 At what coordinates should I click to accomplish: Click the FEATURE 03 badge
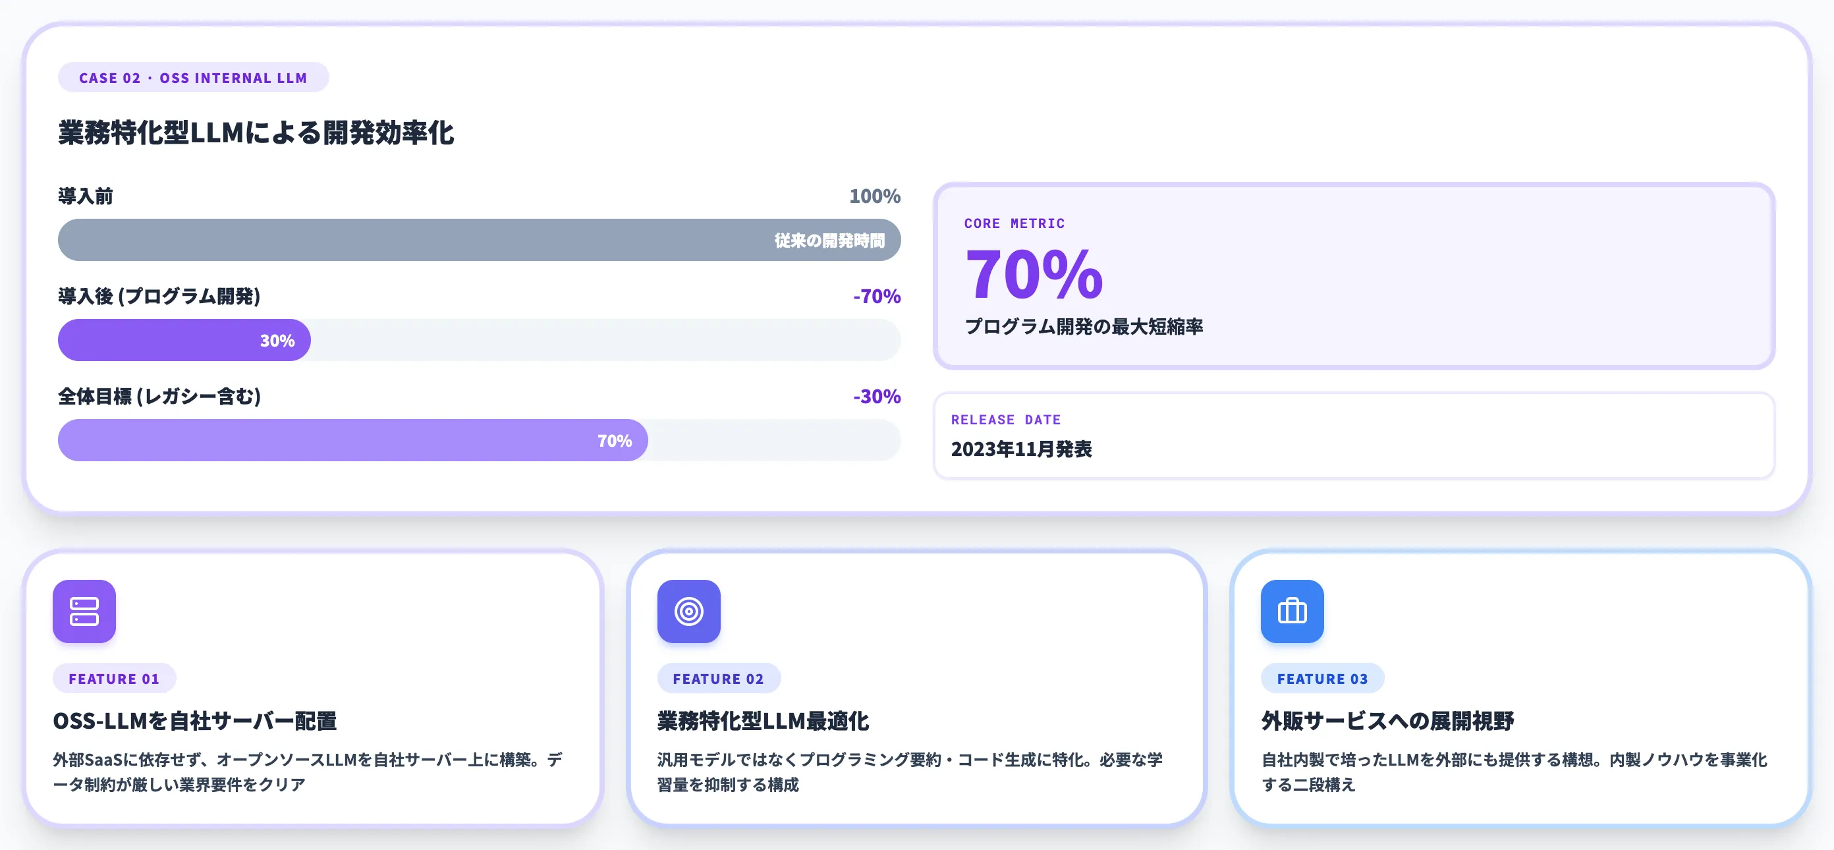click(x=1322, y=679)
